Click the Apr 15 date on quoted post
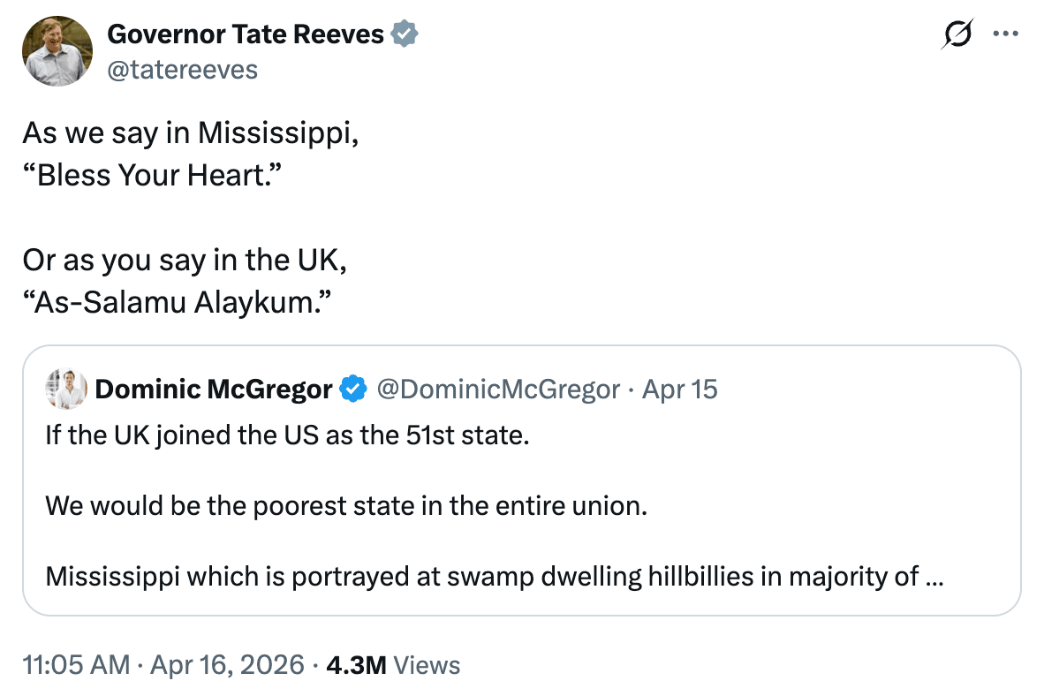This screenshot has width=1044, height=696. (679, 389)
